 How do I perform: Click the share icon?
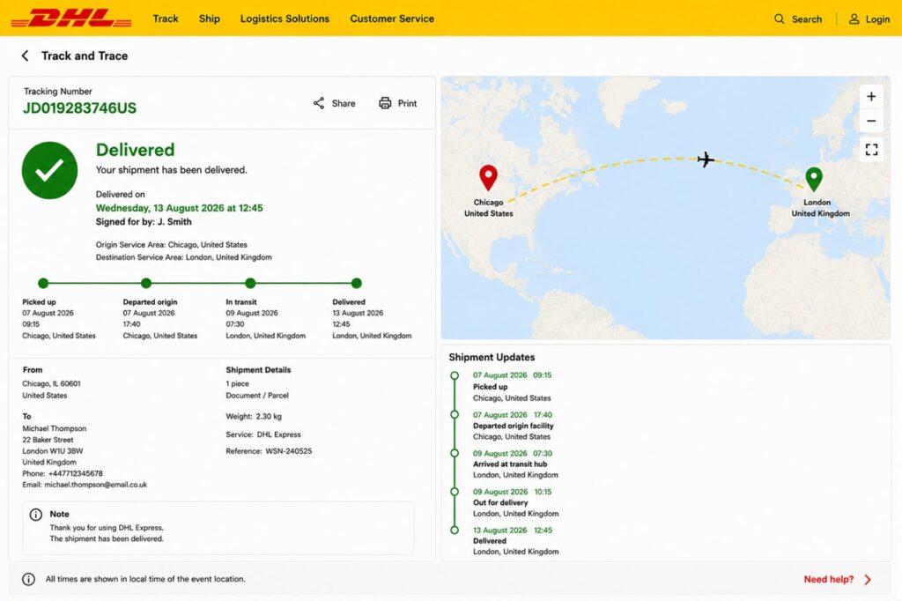(319, 103)
